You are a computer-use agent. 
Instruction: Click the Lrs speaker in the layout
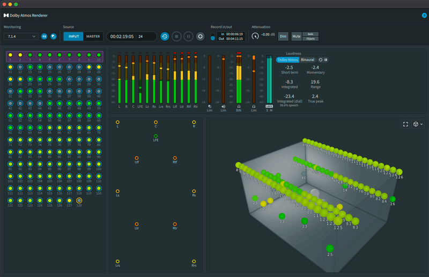click(117, 261)
